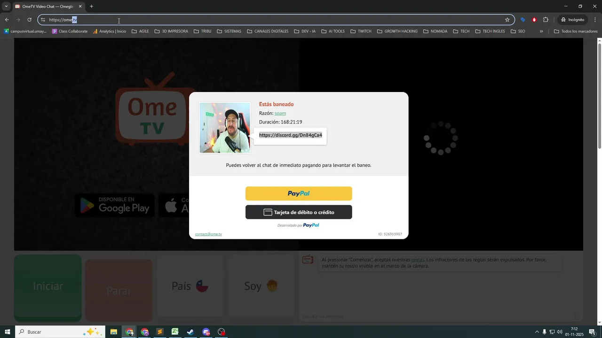602x338 pixels.
Task: Click the OmeTV logo in chat message
Action: tap(308, 259)
